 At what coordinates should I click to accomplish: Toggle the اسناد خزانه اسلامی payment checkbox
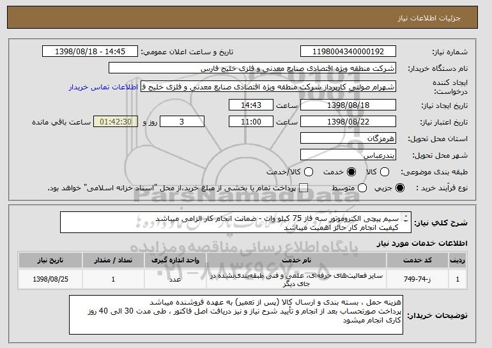point(303,188)
